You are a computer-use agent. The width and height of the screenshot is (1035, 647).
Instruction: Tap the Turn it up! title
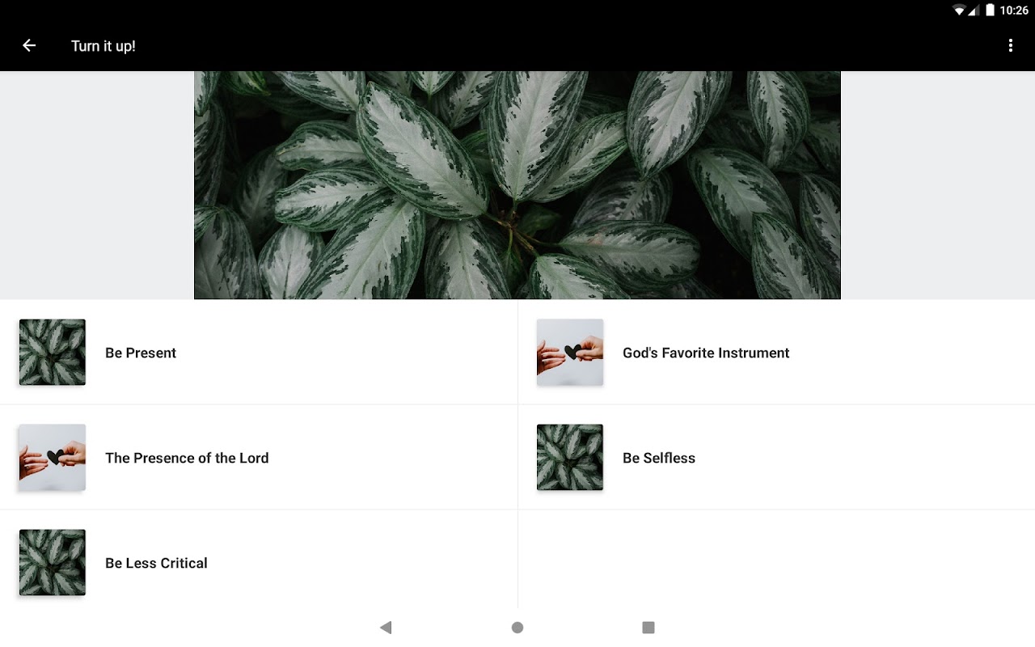tap(103, 46)
